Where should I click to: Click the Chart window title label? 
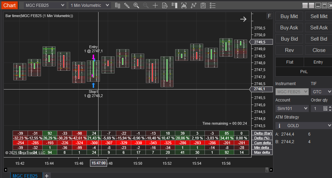[10, 5]
